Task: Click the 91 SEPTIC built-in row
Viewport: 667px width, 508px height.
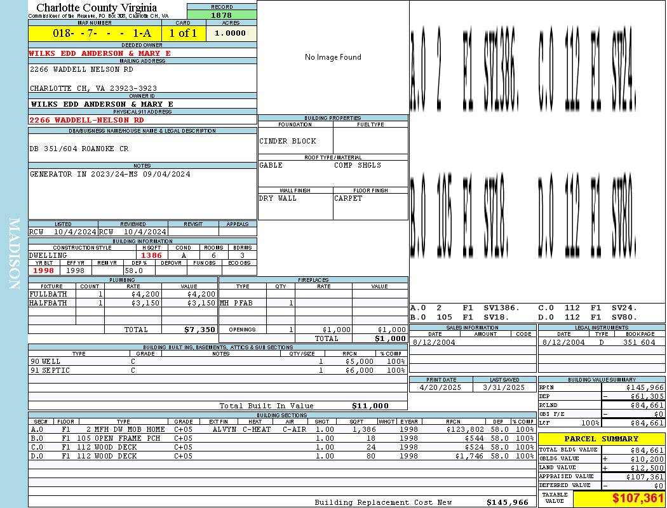Action: point(218,371)
